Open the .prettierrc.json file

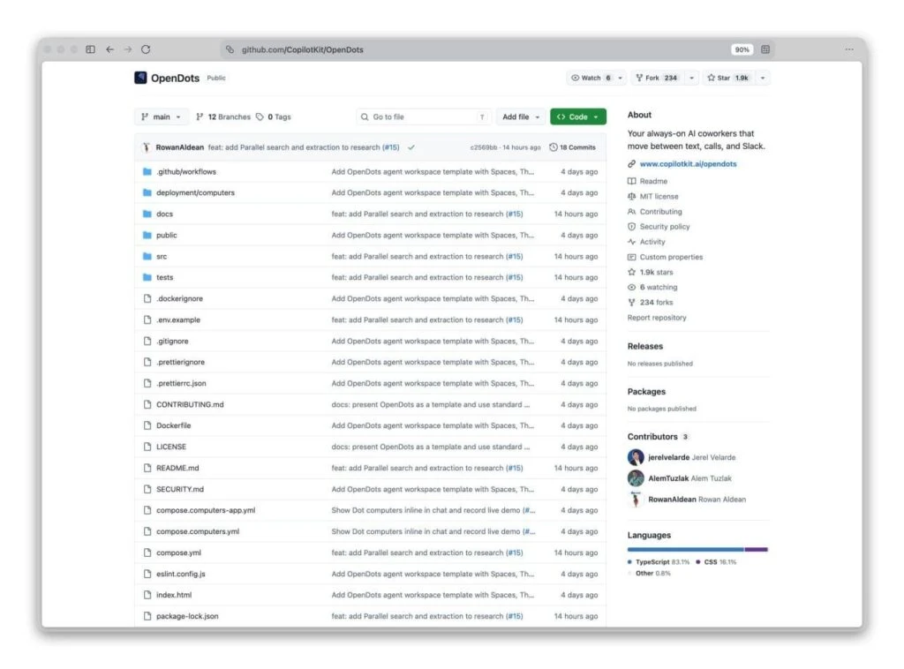(181, 383)
